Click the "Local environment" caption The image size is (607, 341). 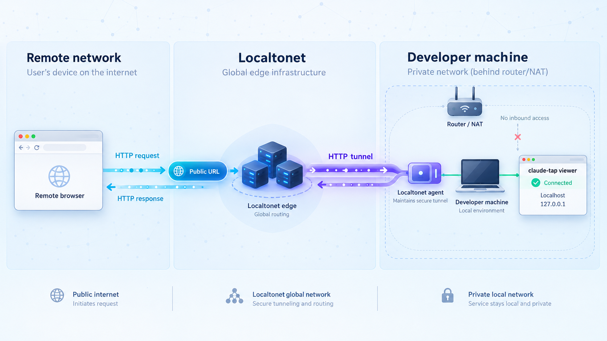coord(481,211)
